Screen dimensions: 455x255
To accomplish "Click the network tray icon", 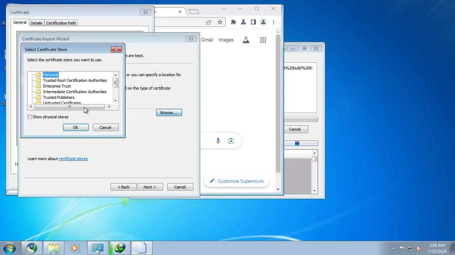I will [x=411, y=248].
